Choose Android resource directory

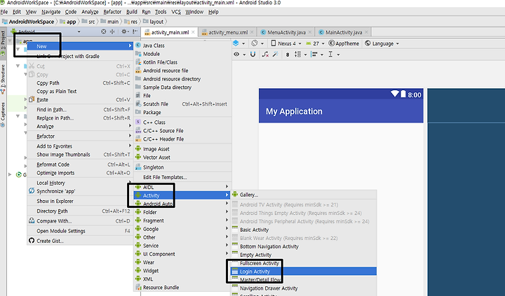click(x=182, y=79)
